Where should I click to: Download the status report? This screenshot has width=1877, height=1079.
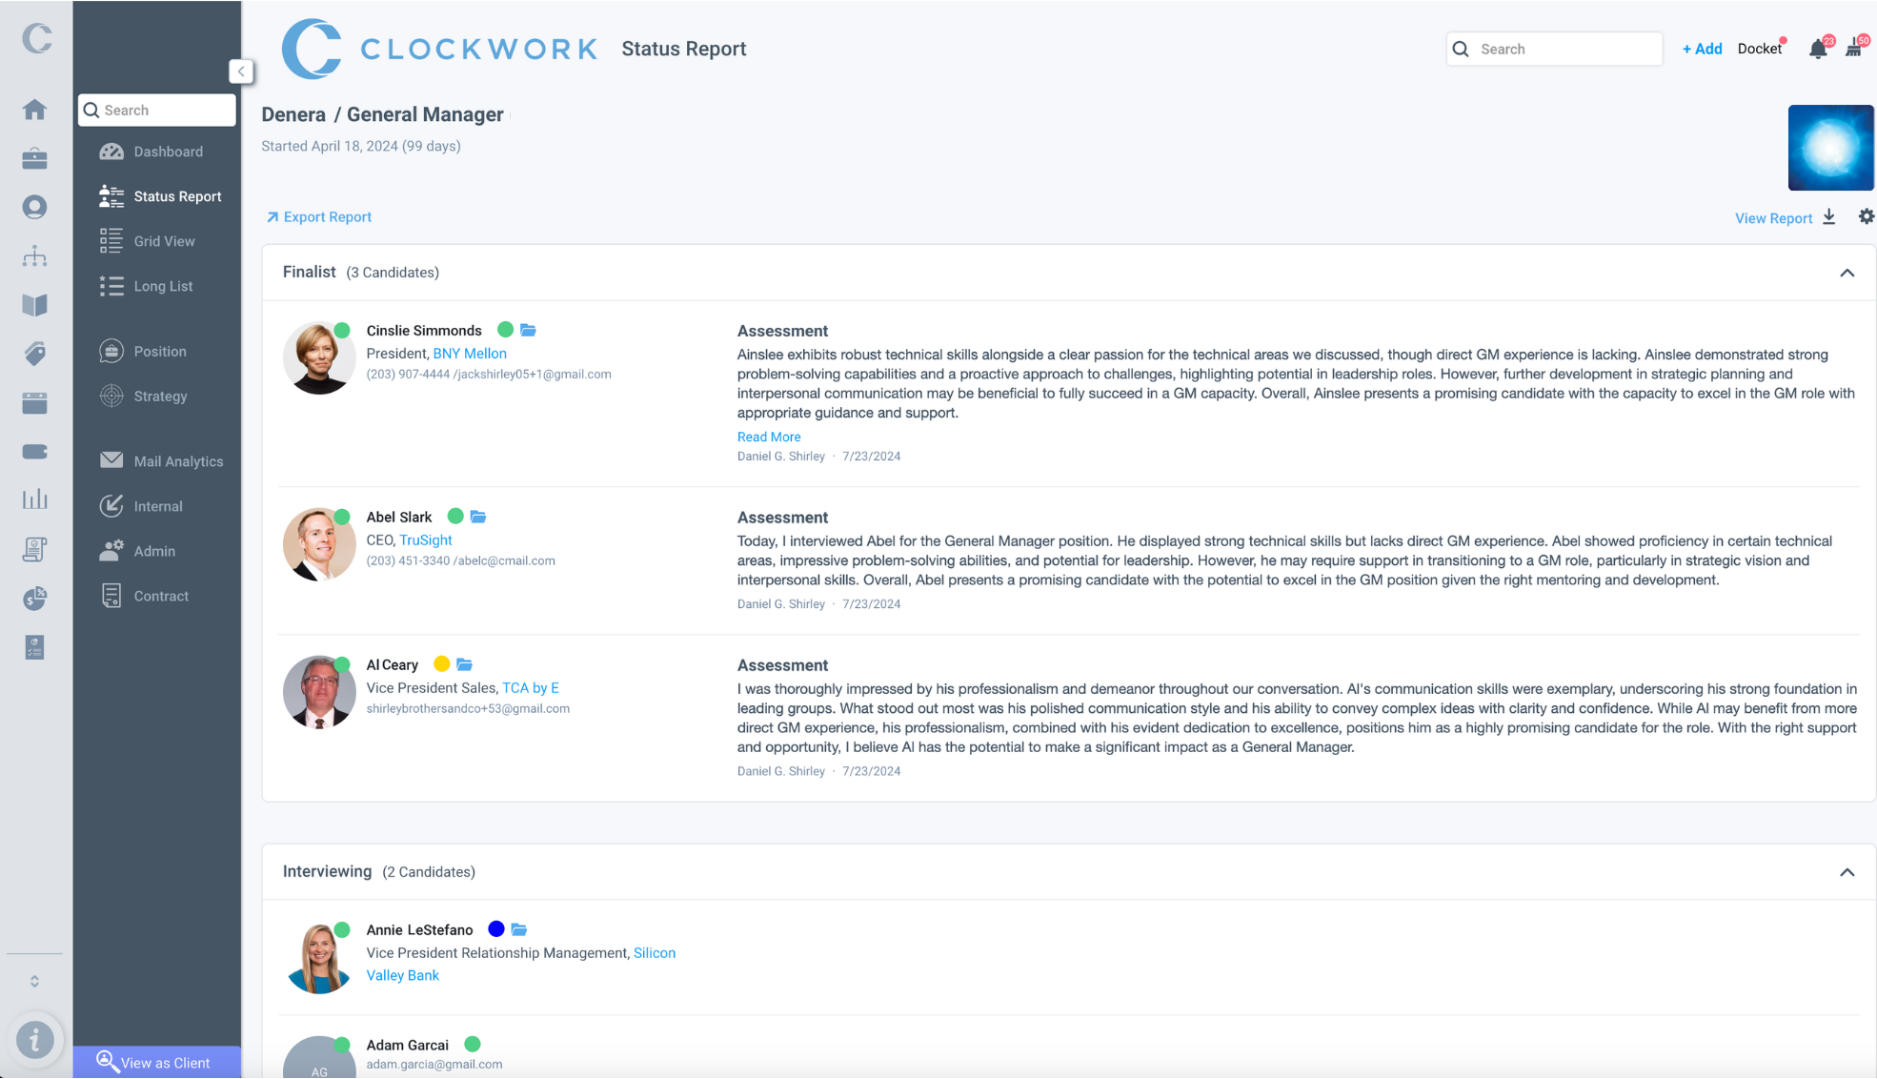pyautogui.click(x=1829, y=217)
